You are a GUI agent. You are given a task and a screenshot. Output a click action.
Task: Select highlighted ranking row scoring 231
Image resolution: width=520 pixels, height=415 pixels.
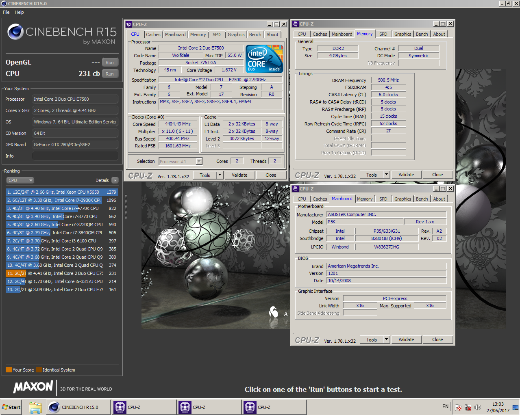tap(62, 273)
